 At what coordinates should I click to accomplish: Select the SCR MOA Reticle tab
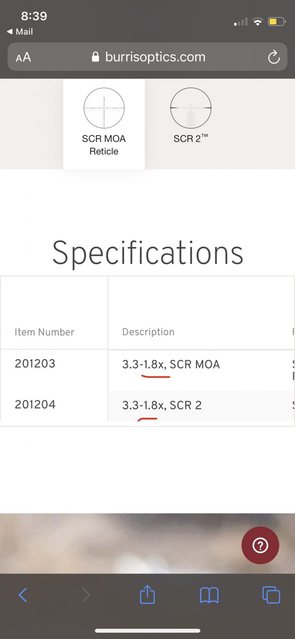(104, 145)
